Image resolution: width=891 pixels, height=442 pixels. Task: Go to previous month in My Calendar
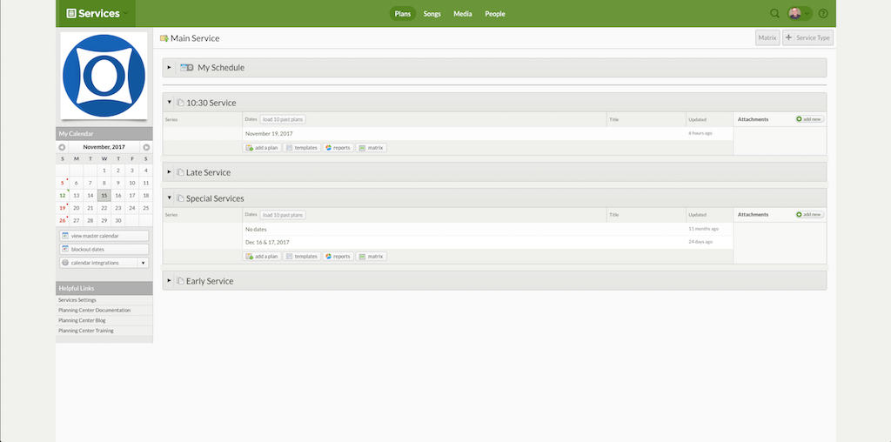(x=62, y=147)
